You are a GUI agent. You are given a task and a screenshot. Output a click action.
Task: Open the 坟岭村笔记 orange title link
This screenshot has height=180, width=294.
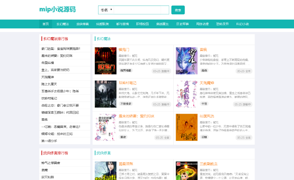click(128, 83)
